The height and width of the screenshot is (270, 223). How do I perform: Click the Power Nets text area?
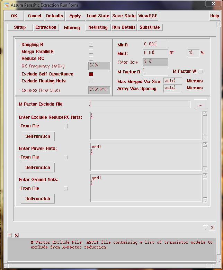146,157
